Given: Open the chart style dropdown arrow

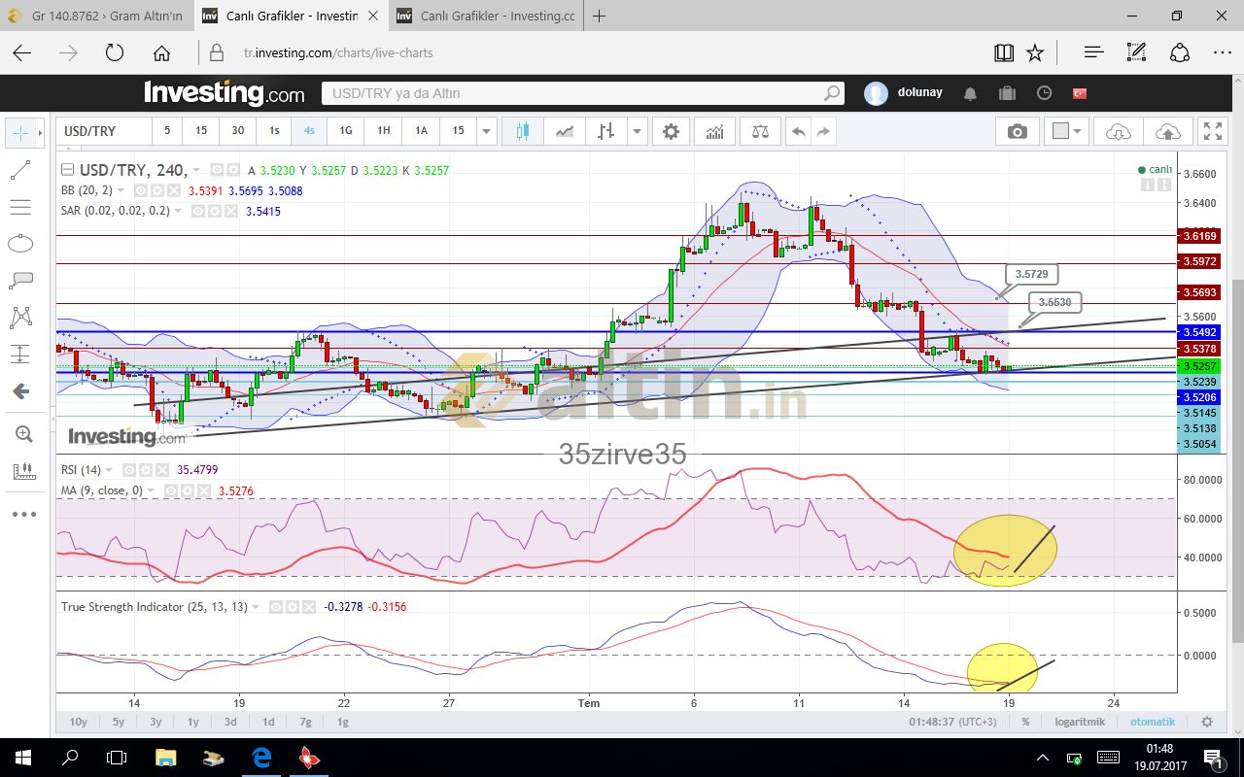Looking at the screenshot, I should click(638, 131).
